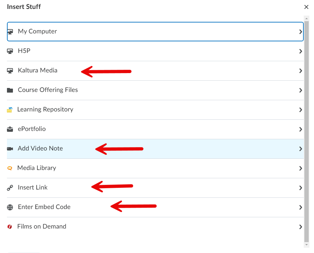Click the H5P icon
This screenshot has height=253, width=314.
click(x=10, y=51)
